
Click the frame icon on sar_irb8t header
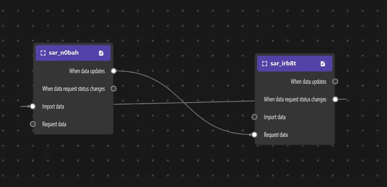point(265,64)
